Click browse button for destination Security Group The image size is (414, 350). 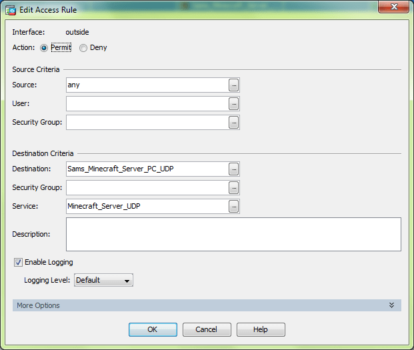click(233, 188)
